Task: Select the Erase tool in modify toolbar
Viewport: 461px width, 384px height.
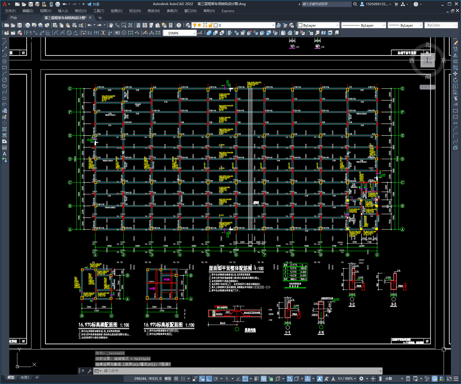Action: (455, 43)
